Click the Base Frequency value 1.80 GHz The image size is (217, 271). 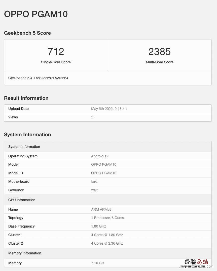[x=98, y=226]
